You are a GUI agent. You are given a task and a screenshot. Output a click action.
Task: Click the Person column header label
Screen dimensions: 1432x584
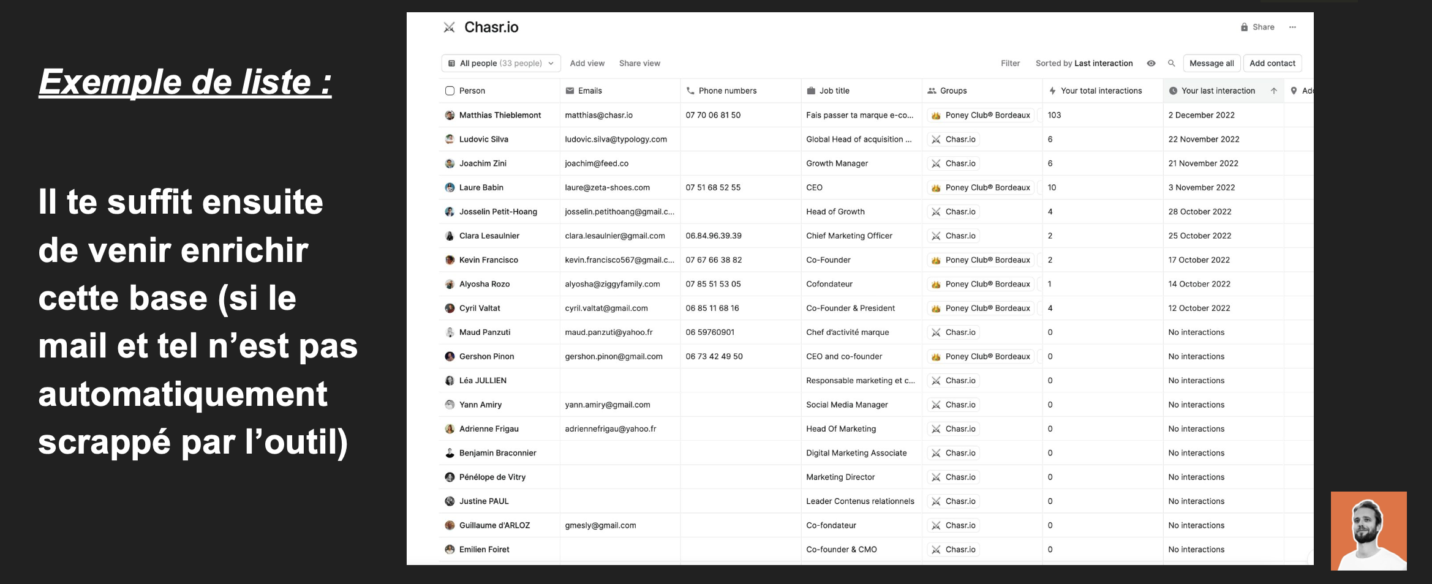472,91
